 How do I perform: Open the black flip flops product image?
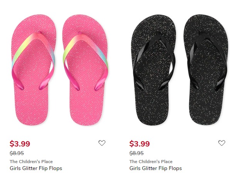pyautogui.click(x=180, y=70)
